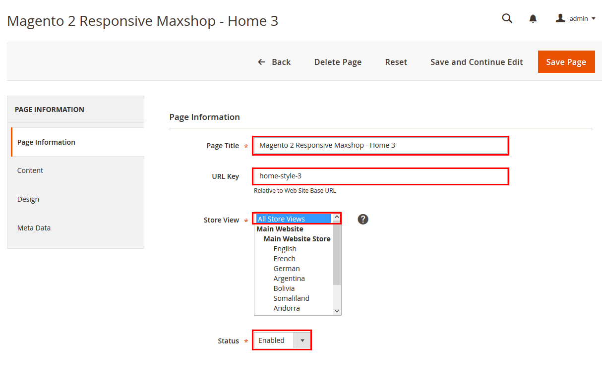Switch to the Content tab
This screenshot has height=390, width=602.
30,170
